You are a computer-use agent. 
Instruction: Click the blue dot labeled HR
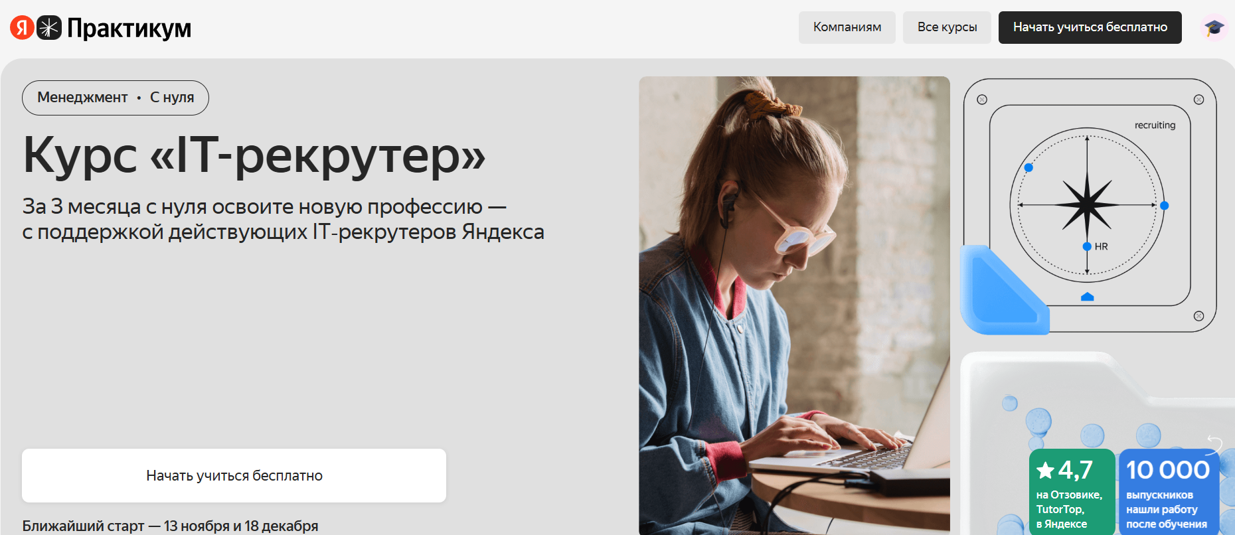coord(1087,246)
